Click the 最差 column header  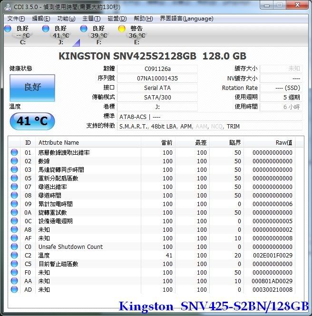pyautogui.click(x=192, y=142)
